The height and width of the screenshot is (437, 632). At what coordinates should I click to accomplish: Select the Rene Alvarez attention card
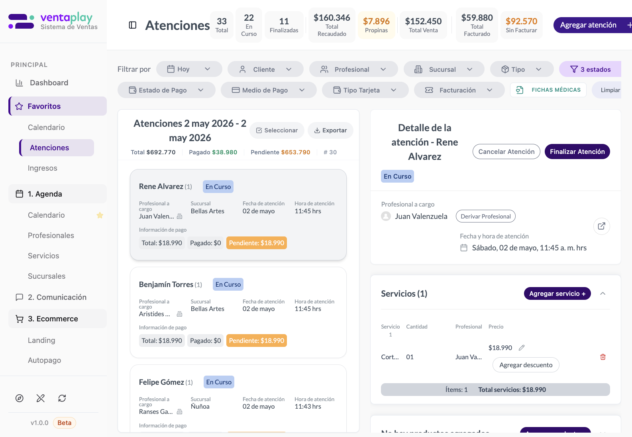pos(238,215)
